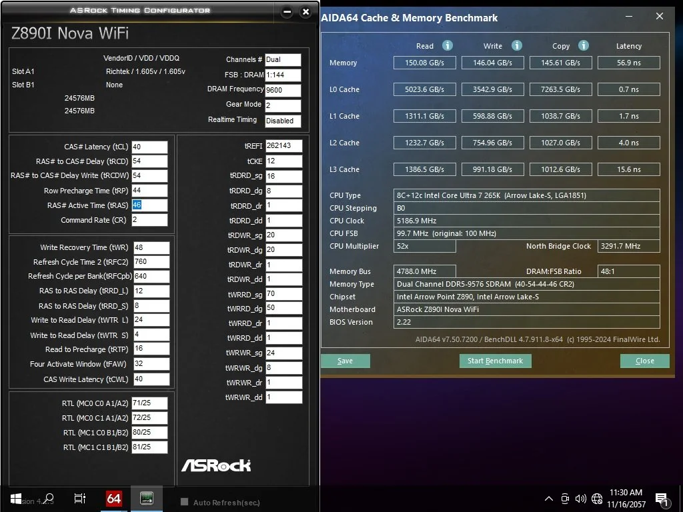Open Task View from taskbar
Viewport: 683px width, 512px height.
tap(80, 499)
